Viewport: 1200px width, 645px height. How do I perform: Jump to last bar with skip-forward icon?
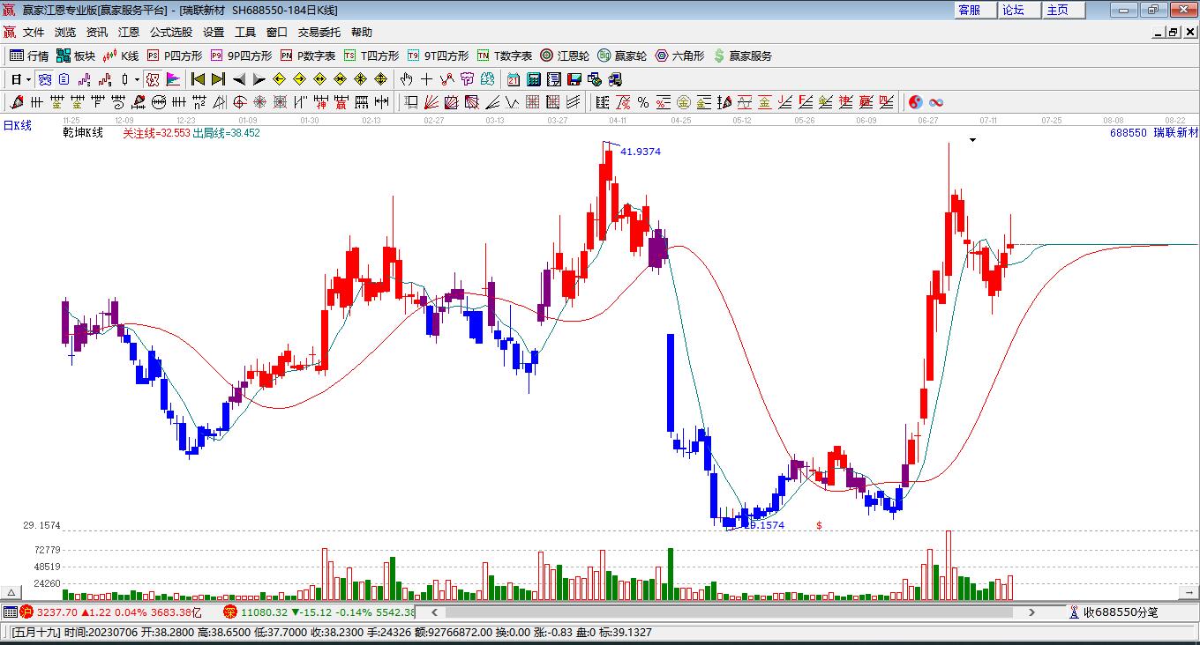(219, 79)
